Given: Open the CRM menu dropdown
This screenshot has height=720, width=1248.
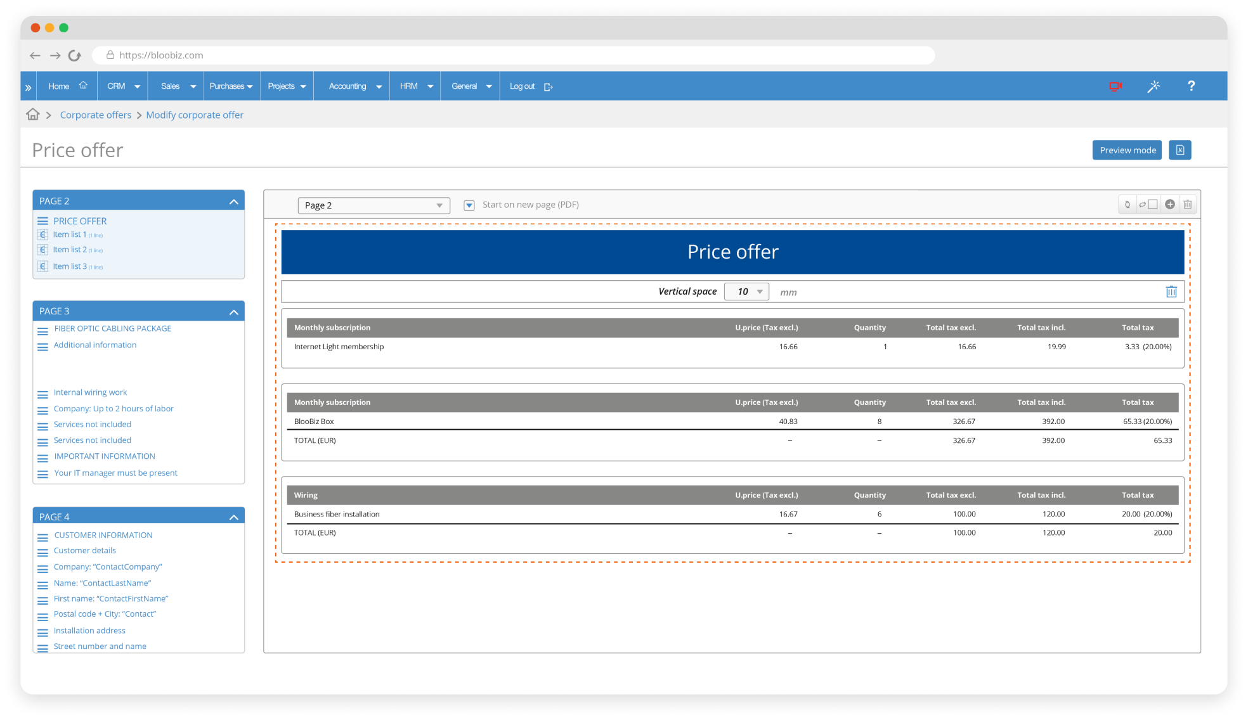Looking at the screenshot, I should [x=123, y=86].
